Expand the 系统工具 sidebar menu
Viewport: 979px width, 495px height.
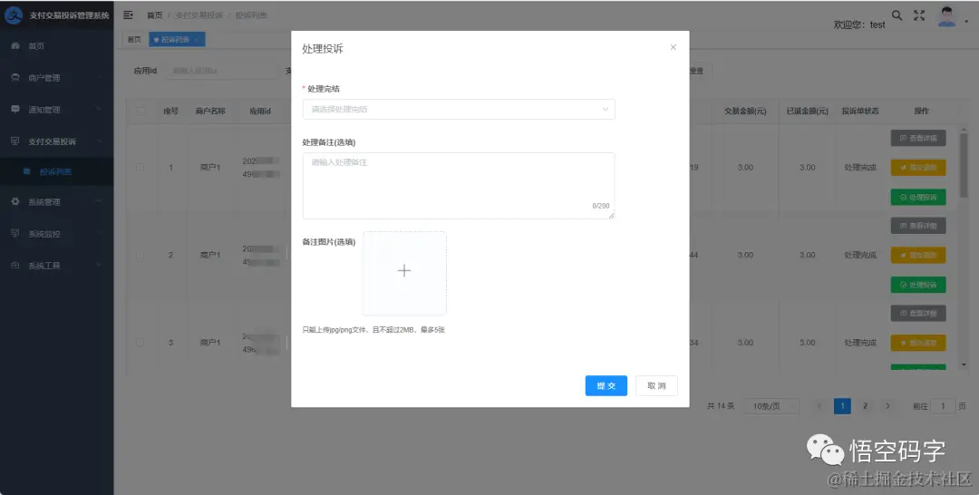[57, 266]
